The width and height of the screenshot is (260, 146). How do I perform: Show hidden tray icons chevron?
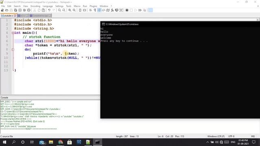click(x=208, y=142)
